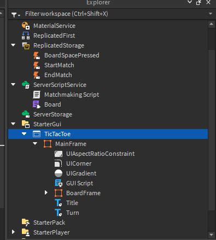Viewport: 216px width, 240px height.
Task: Click the MaterialService icon
Action: [26, 26]
